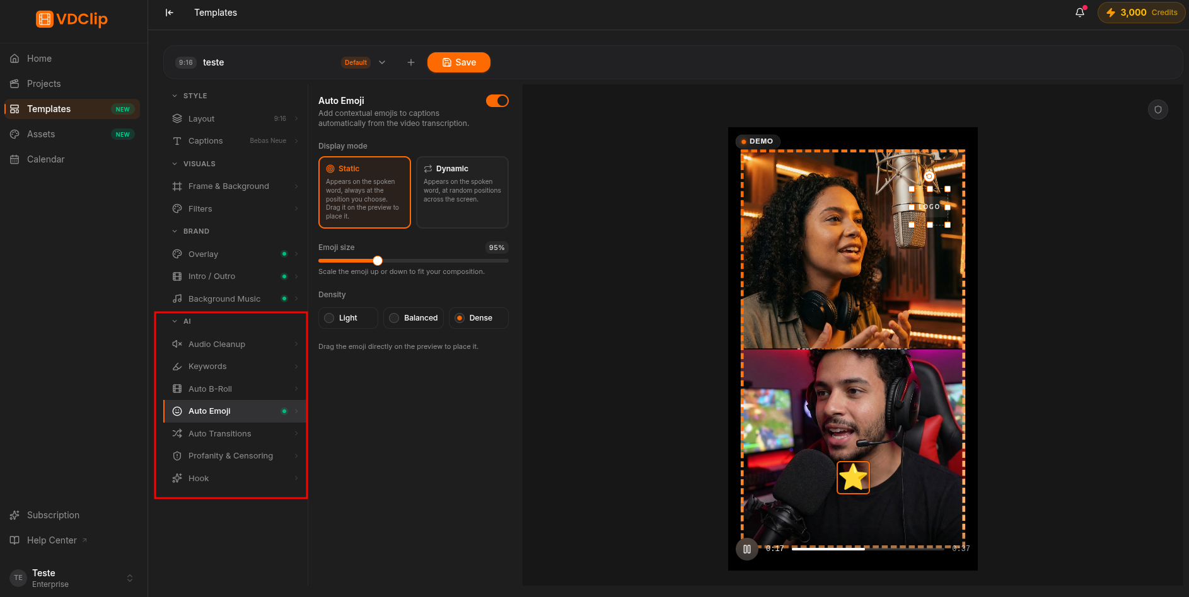Collapse the BRAND section

(x=175, y=231)
